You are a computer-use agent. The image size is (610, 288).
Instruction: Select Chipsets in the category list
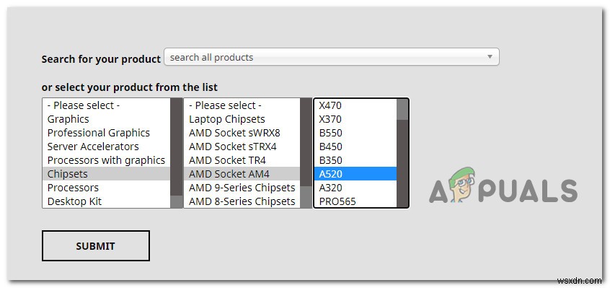coord(106,173)
